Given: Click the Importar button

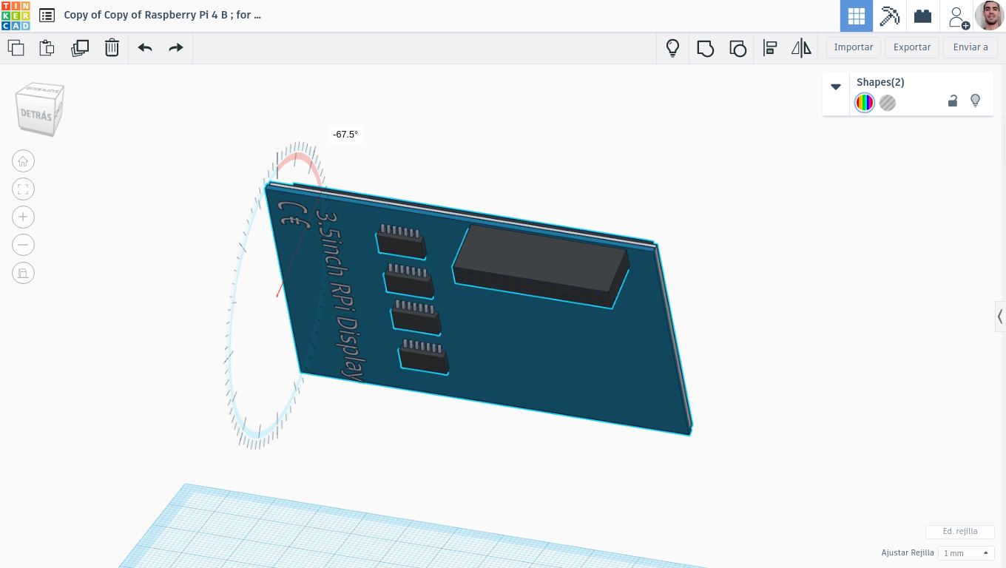Looking at the screenshot, I should (854, 47).
